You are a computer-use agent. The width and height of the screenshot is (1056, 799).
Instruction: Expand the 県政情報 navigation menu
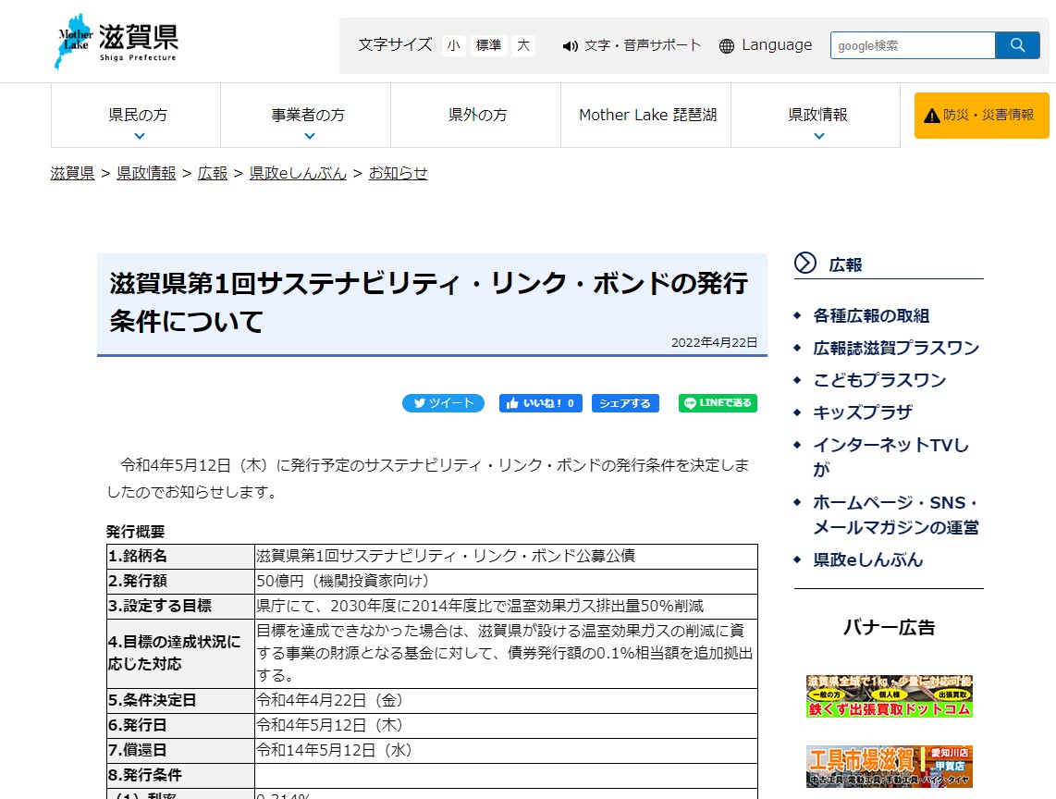click(x=817, y=116)
